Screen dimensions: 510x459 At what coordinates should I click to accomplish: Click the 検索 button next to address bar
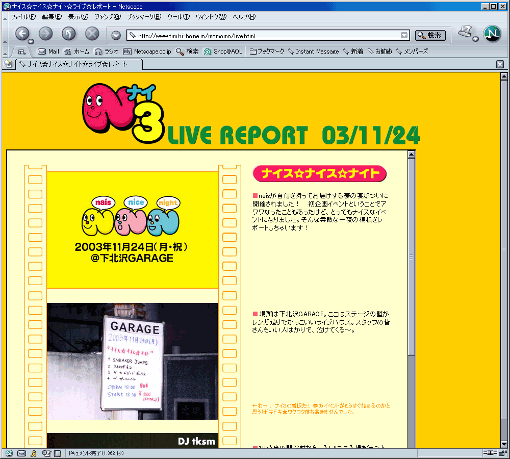pyautogui.click(x=430, y=35)
